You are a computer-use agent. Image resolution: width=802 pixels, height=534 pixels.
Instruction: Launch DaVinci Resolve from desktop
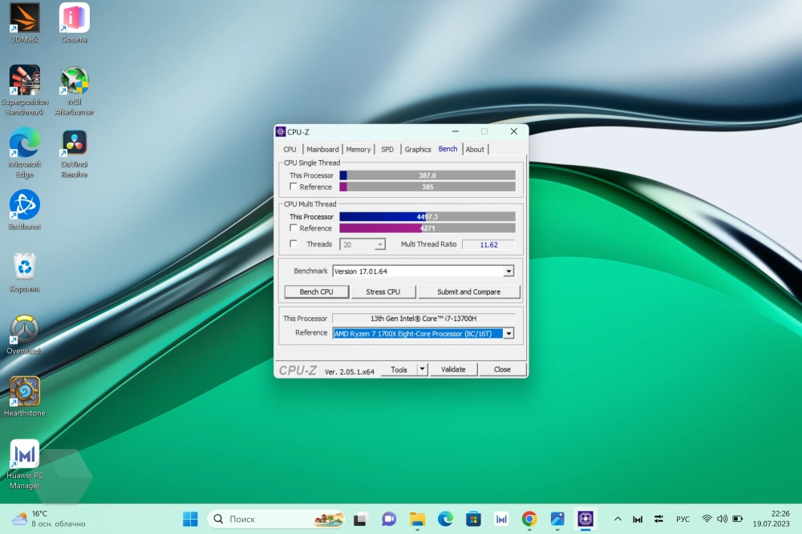click(x=75, y=143)
